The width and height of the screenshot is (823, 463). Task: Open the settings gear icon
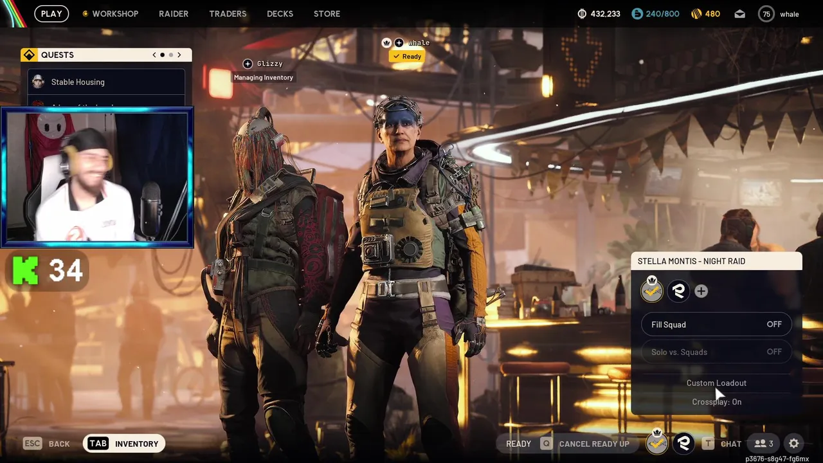coord(794,444)
